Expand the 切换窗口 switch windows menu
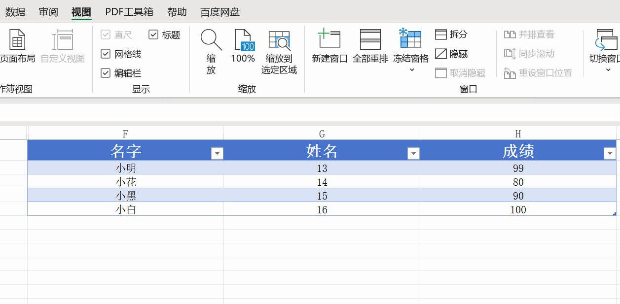Image resolution: width=620 pixels, height=304 pixels. point(607,69)
